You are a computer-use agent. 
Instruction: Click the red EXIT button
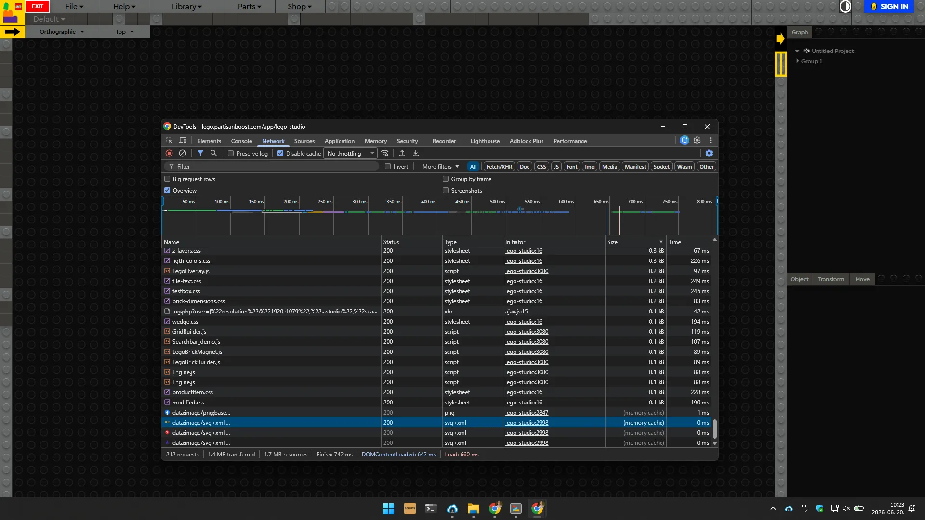pos(38,6)
